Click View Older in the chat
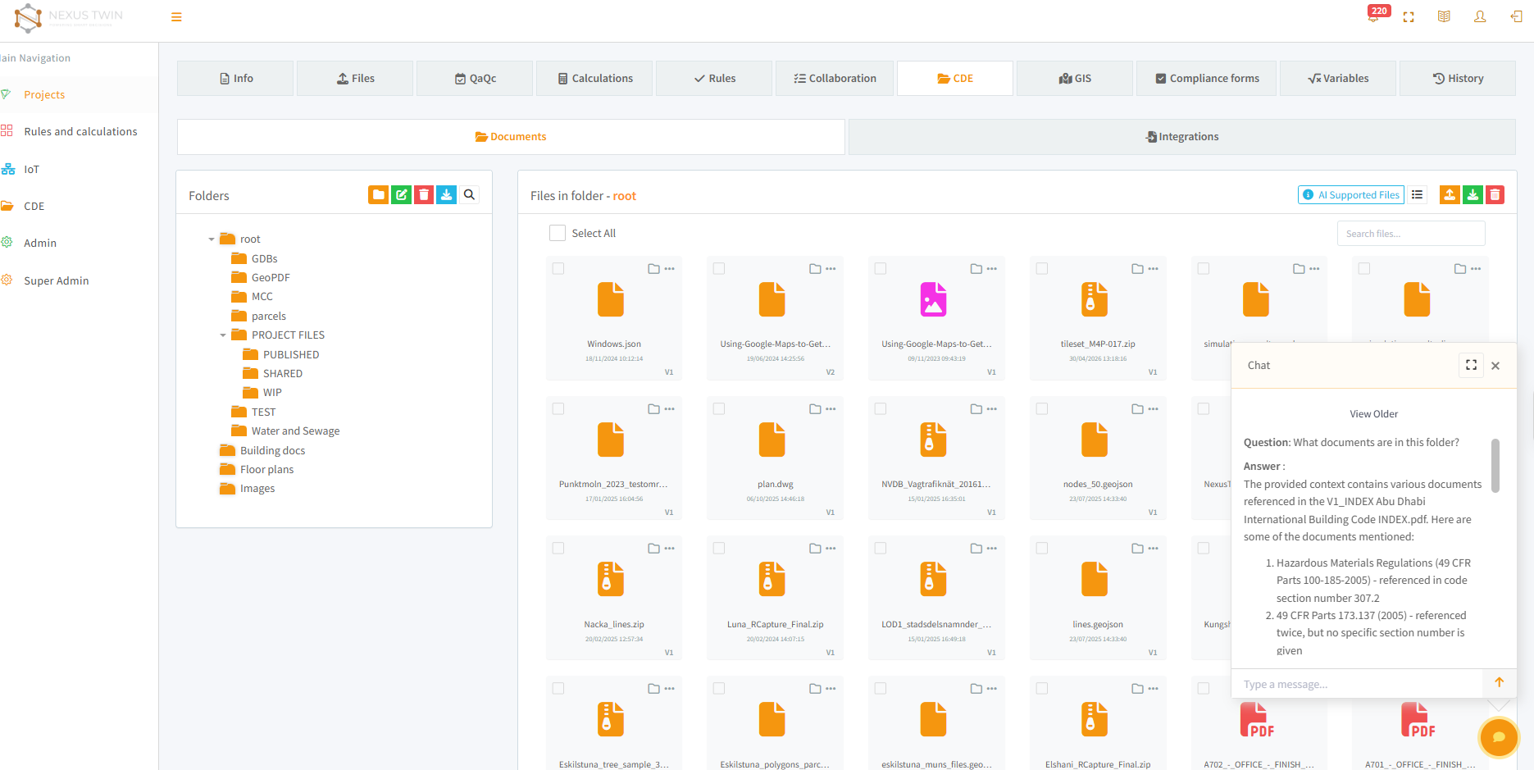The image size is (1534, 770). point(1373,414)
